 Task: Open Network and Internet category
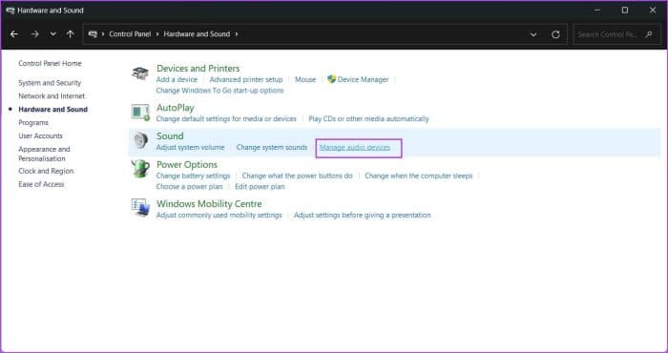(52, 96)
